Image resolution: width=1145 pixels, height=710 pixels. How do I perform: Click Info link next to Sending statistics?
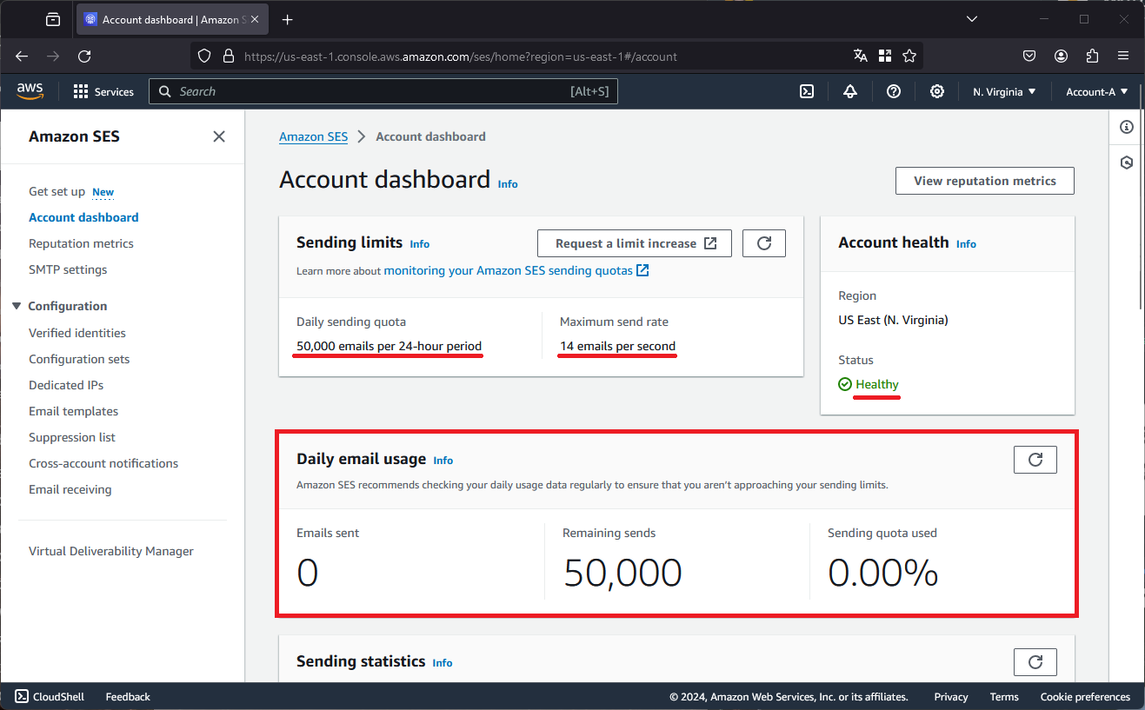443,663
